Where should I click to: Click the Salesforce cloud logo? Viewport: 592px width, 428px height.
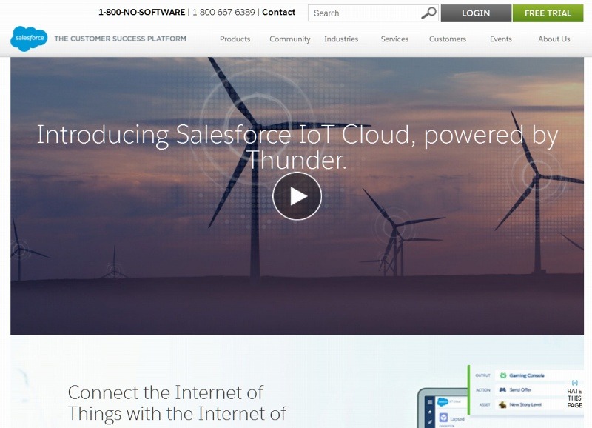29,39
